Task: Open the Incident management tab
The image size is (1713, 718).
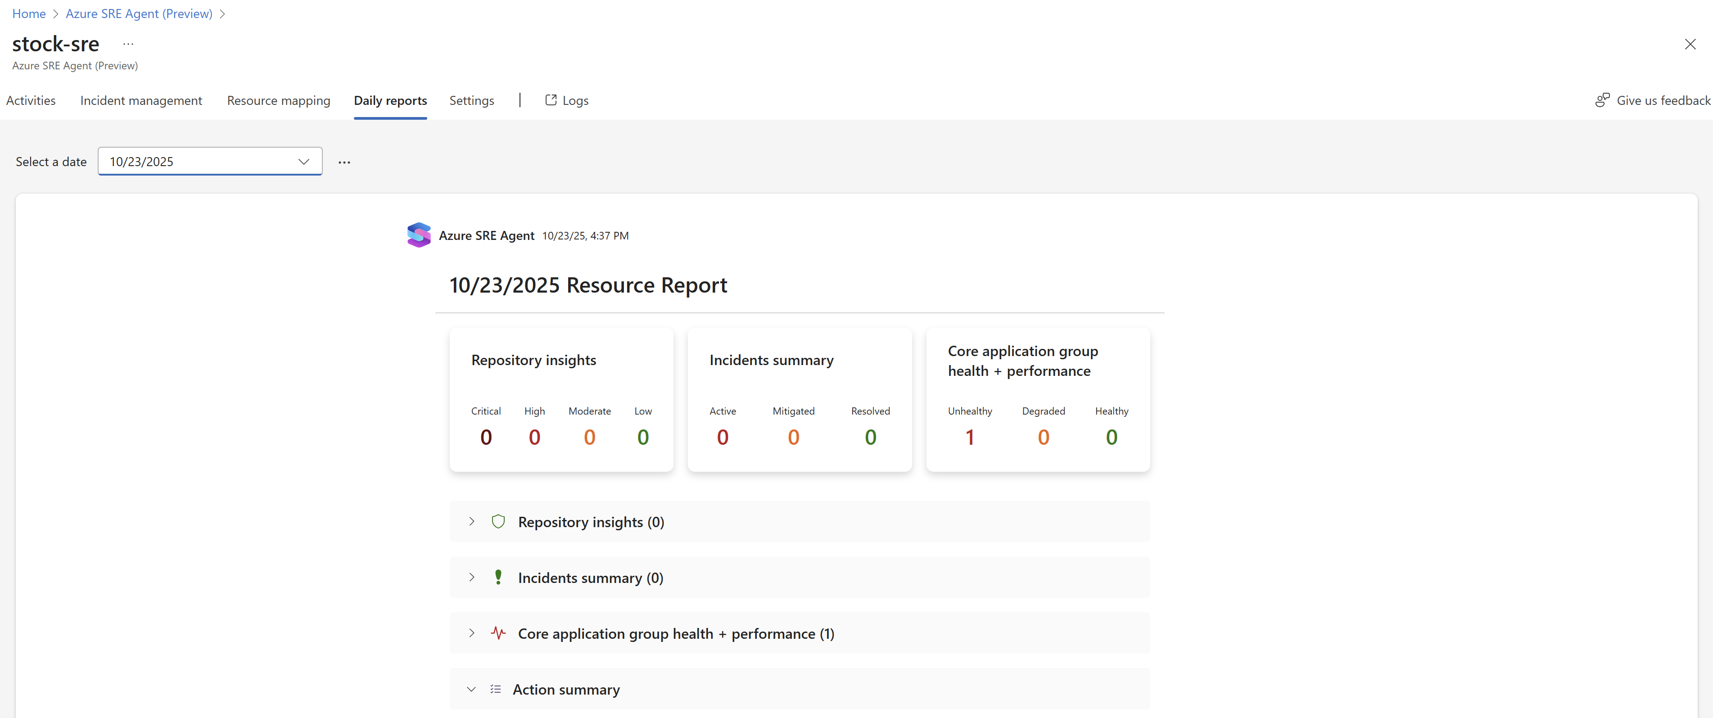Action: click(x=141, y=100)
